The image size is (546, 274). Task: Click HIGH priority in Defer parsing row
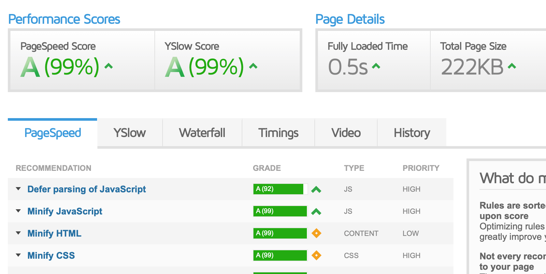pos(411,189)
